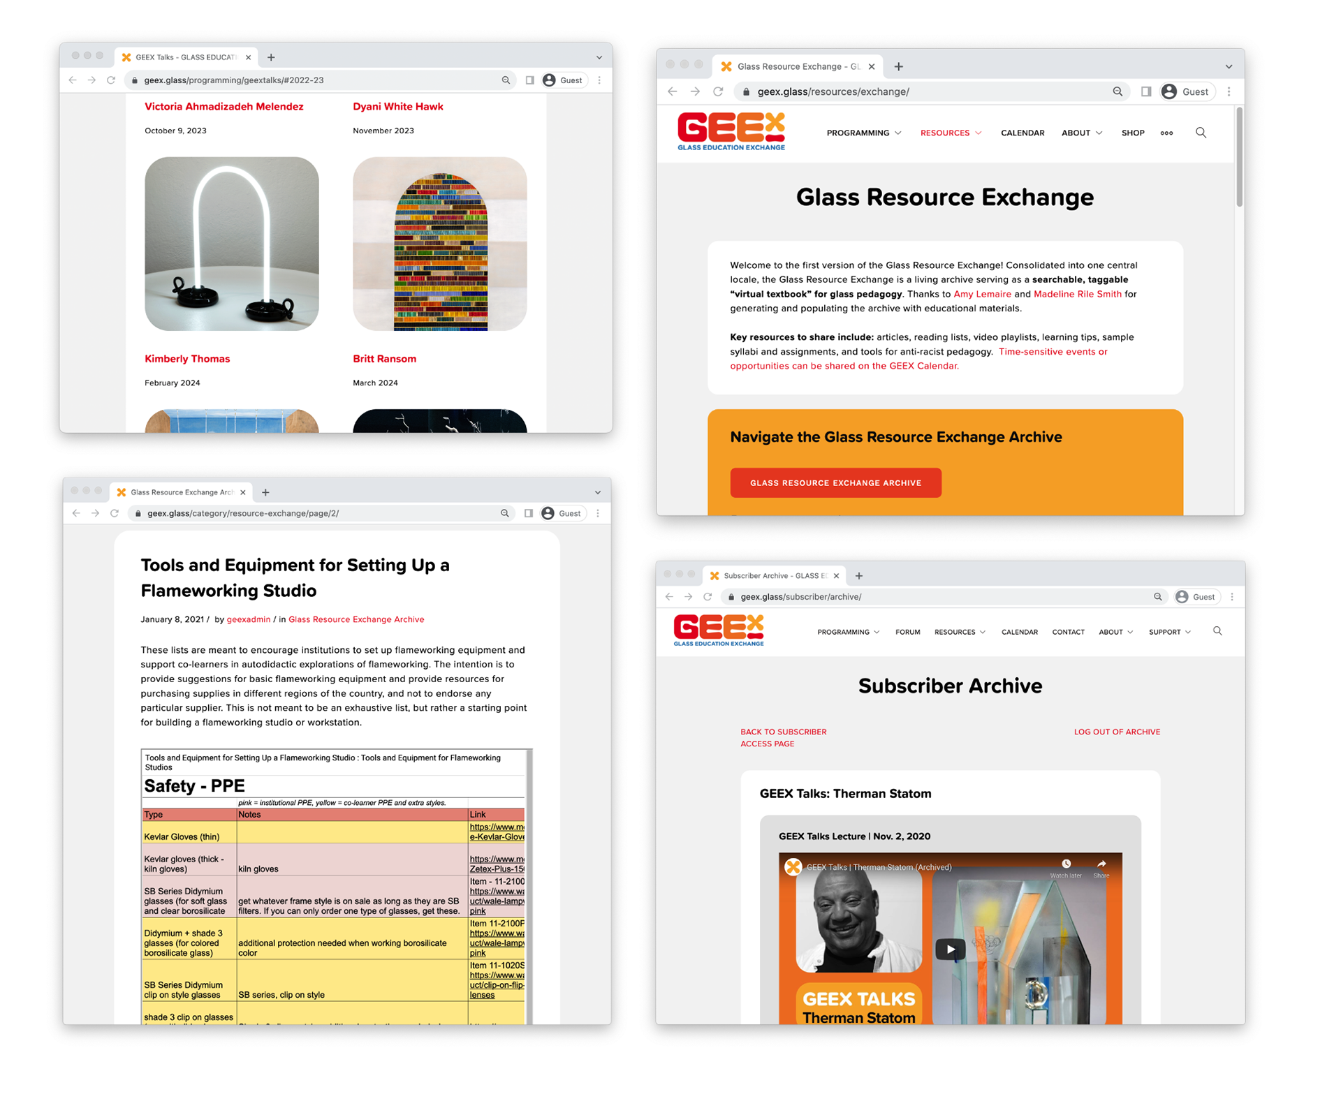Play the Therman Statom GEEX Talks video
Screen dimensions: 1341x1108
click(951, 949)
